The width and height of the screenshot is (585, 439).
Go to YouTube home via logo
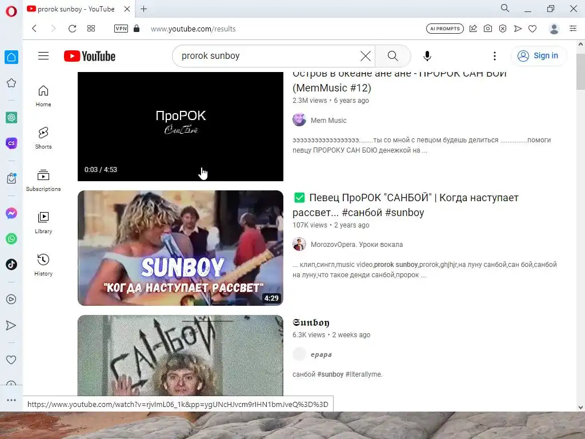coord(90,56)
